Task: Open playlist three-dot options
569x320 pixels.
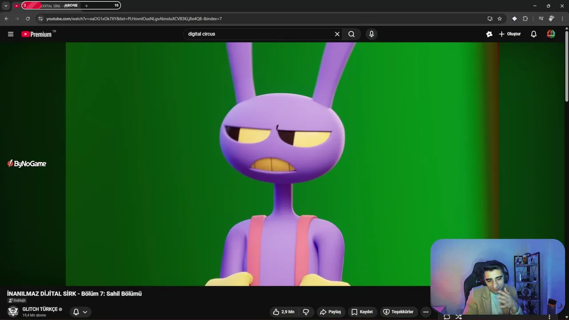Action: point(549,317)
